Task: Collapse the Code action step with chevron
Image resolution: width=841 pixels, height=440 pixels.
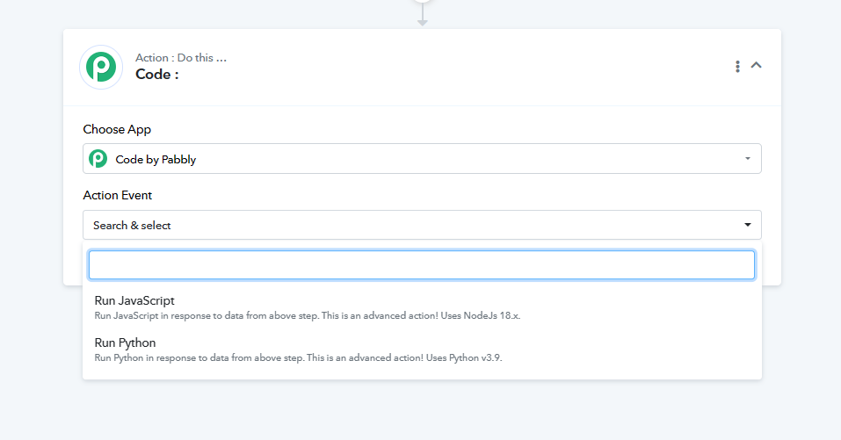Action: tap(757, 65)
